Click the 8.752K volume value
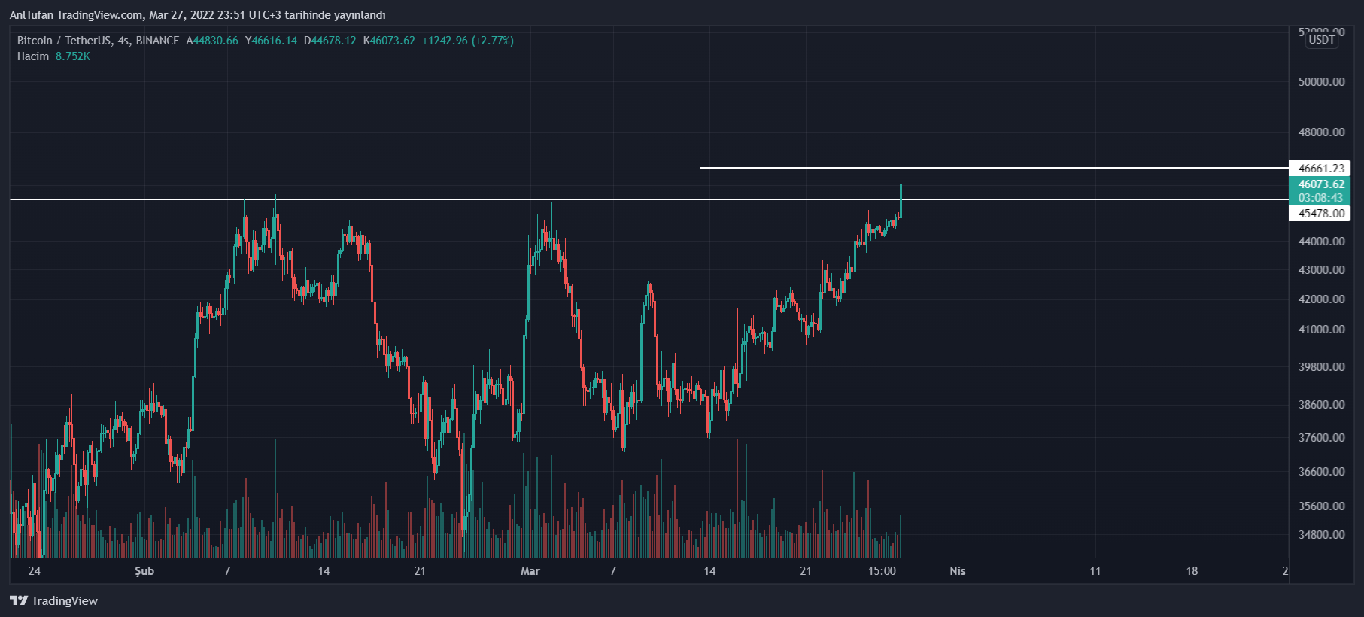Screen dimensions: 1364x617 (72, 56)
